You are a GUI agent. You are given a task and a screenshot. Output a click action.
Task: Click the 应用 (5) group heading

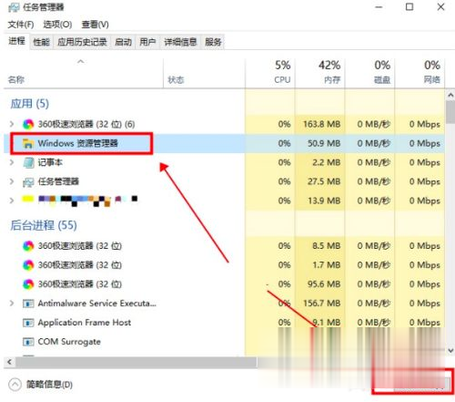(x=30, y=104)
